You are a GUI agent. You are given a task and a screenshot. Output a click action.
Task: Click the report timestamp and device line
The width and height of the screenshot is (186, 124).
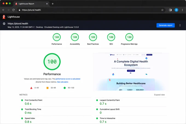pyautogui.click(x=43, y=27)
